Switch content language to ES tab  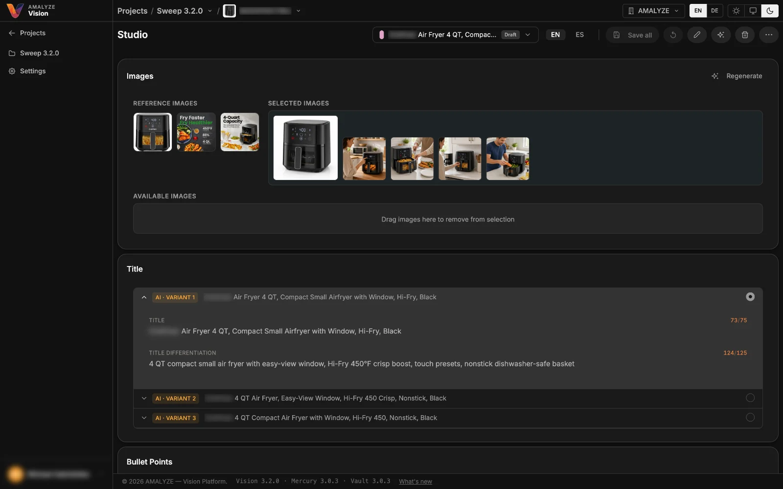point(579,35)
